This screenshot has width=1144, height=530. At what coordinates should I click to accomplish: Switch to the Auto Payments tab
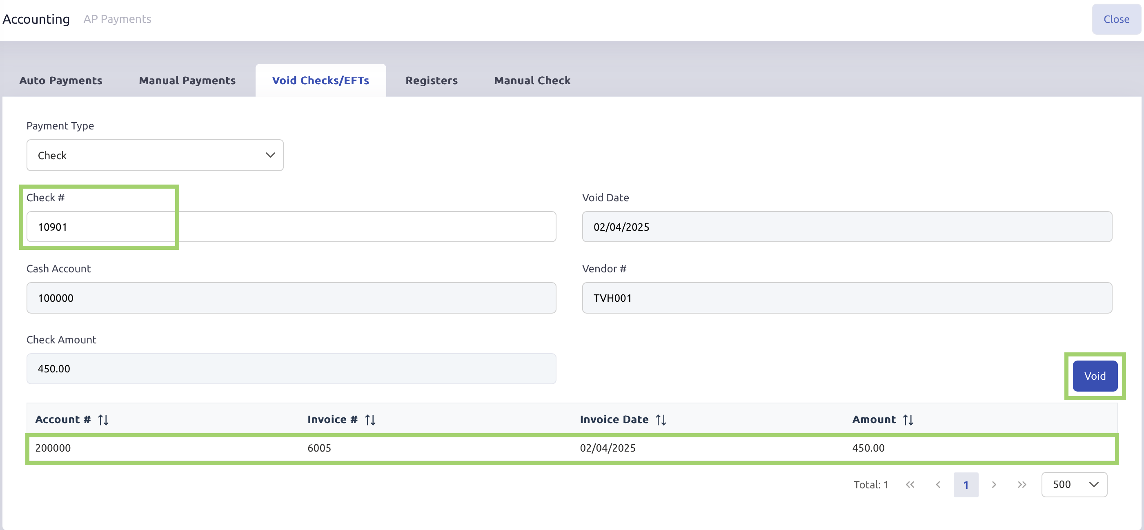(x=61, y=80)
